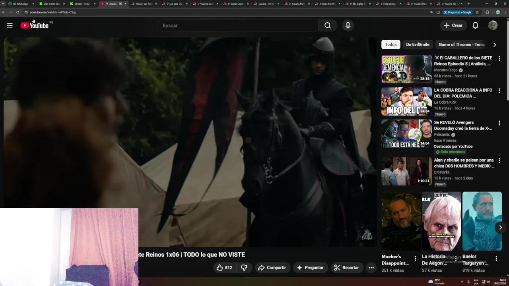Open Alan y charlie se pelean video title
This screenshot has height=286, width=509.
pyautogui.click(x=464, y=163)
